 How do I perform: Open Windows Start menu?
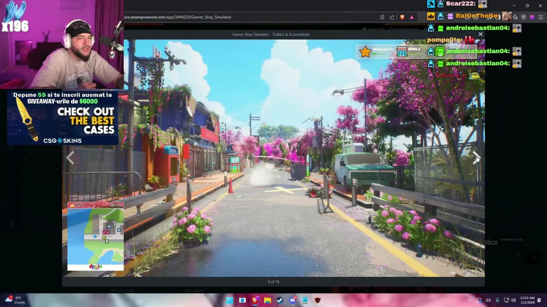(x=229, y=300)
